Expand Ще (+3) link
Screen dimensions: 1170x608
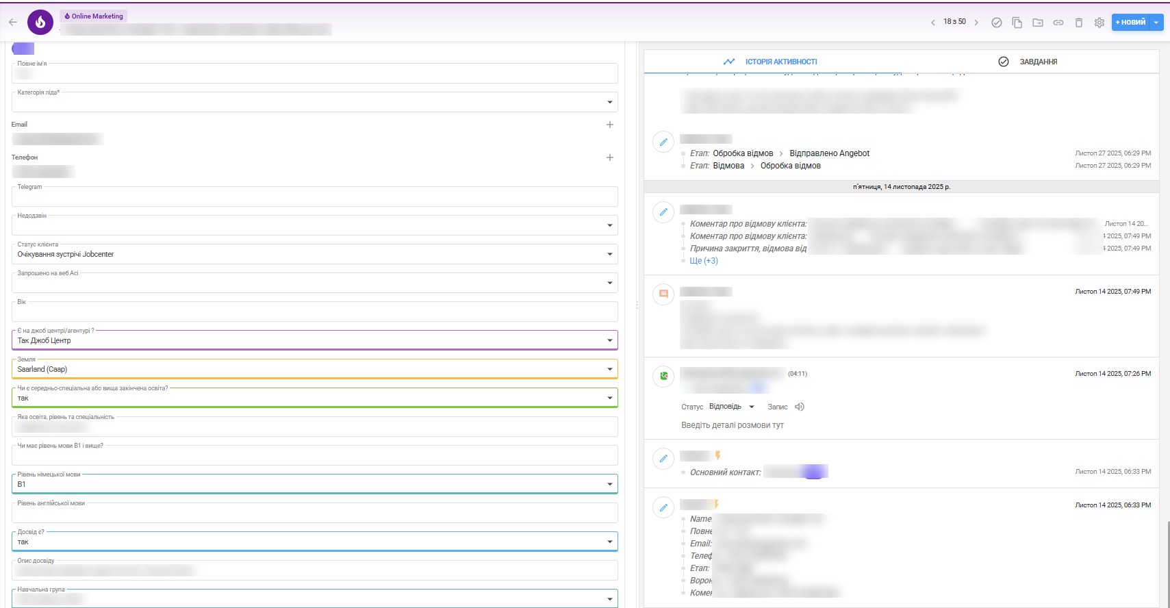coord(704,261)
